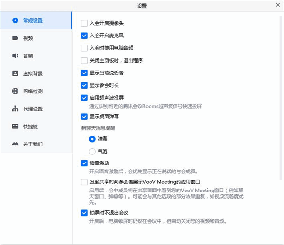Close the 设置 window

[x=278, y=5]
